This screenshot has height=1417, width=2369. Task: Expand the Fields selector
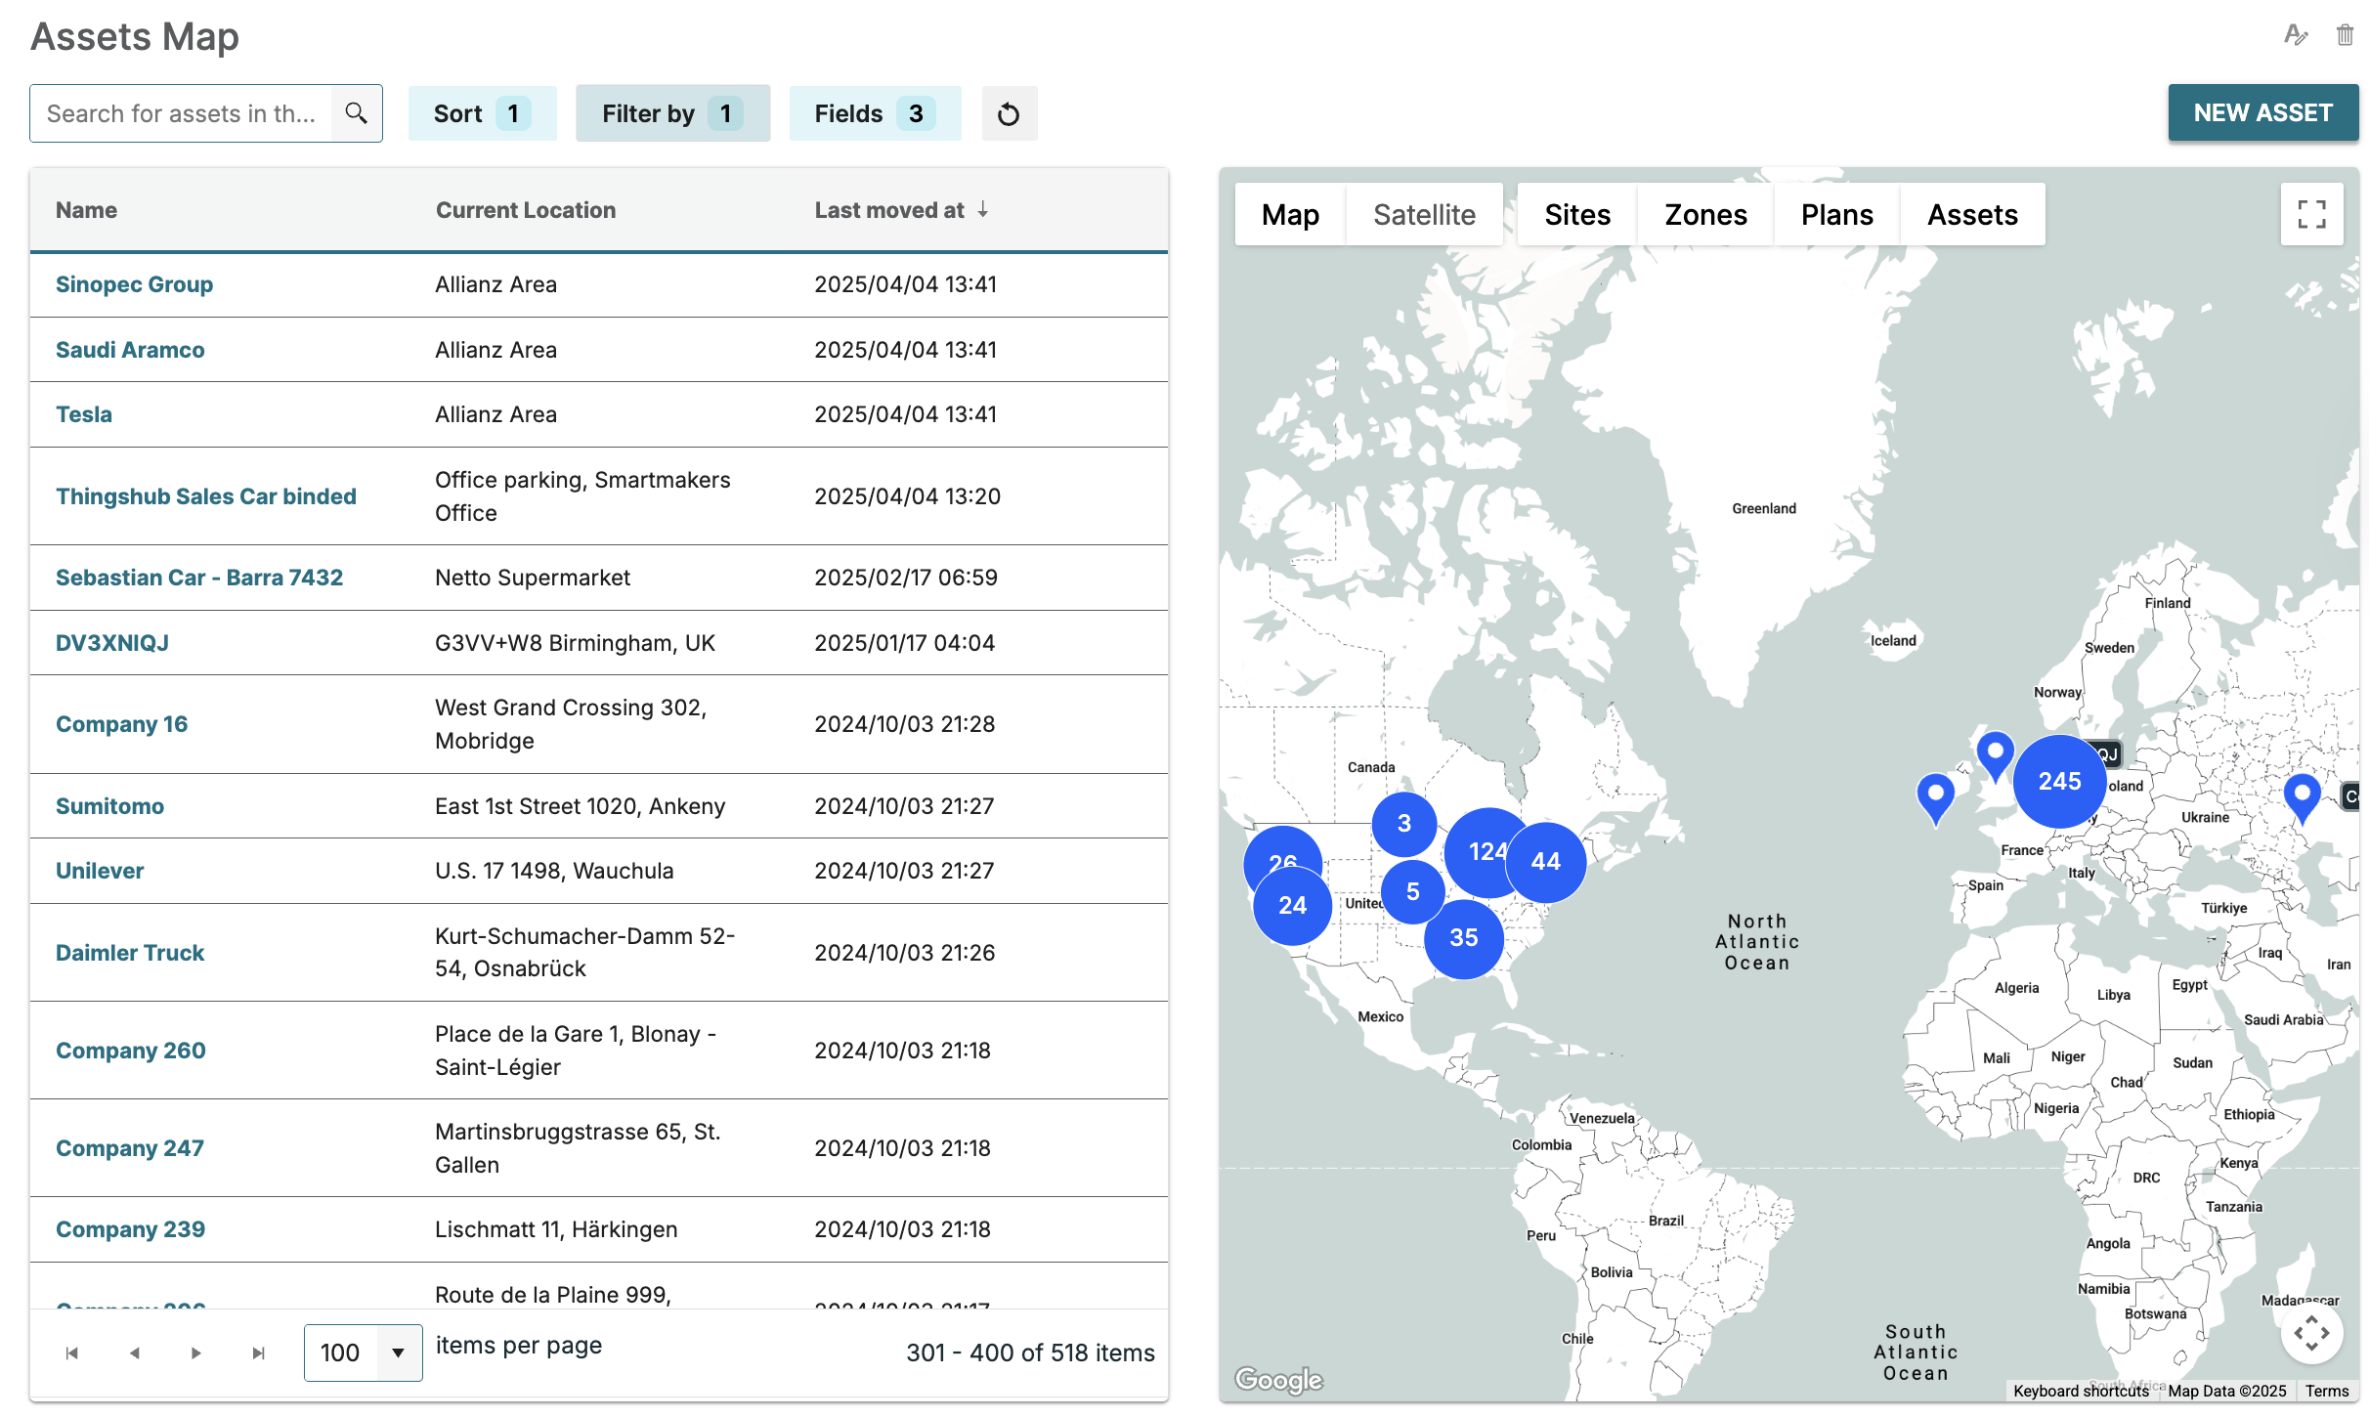[x=874, y=113]
